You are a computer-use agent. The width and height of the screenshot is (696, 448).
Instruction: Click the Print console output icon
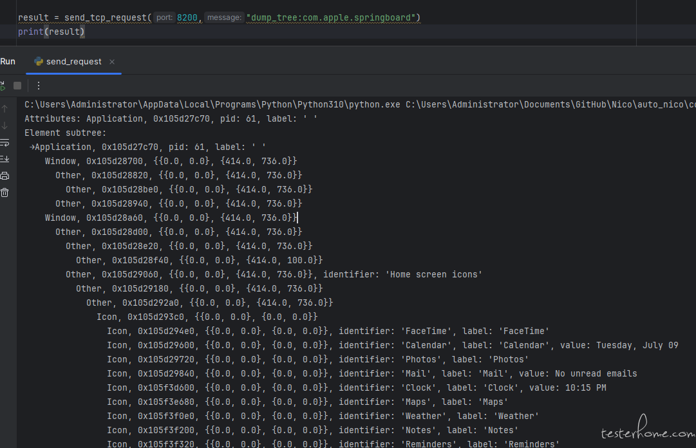pyautogui.click(x=5, y=176)
